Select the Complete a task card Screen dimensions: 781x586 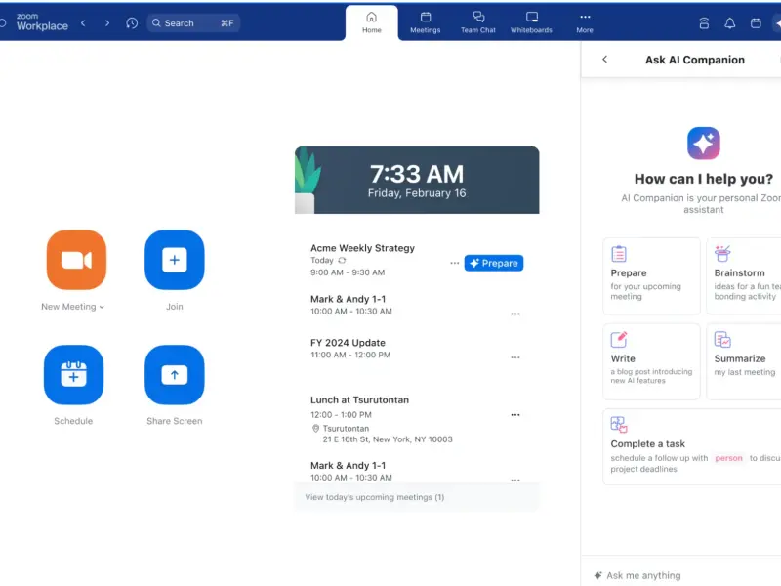point(692,447)
